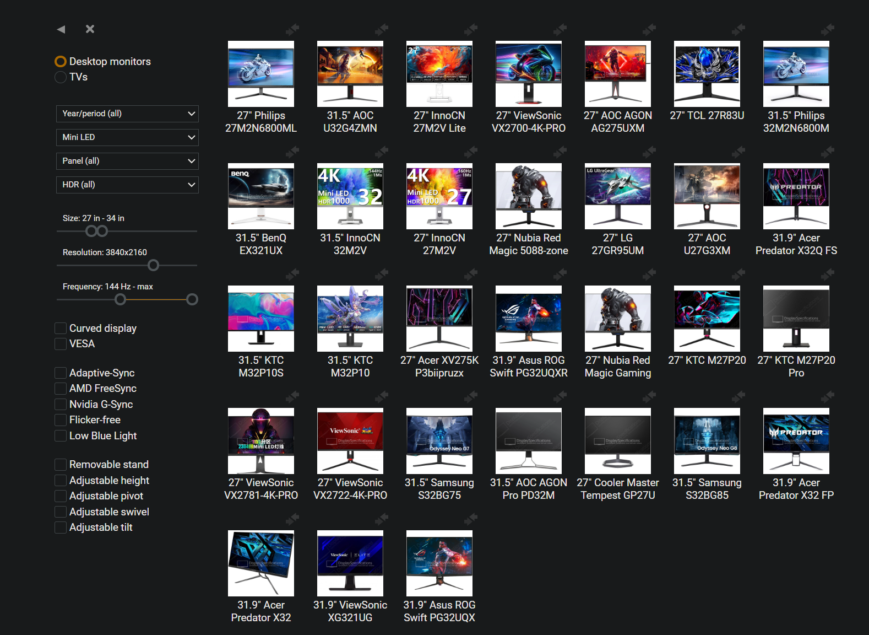Screen dimensions: 869x635
Task: Expand the HDR (all) dropdown
Action: (127, 185)
